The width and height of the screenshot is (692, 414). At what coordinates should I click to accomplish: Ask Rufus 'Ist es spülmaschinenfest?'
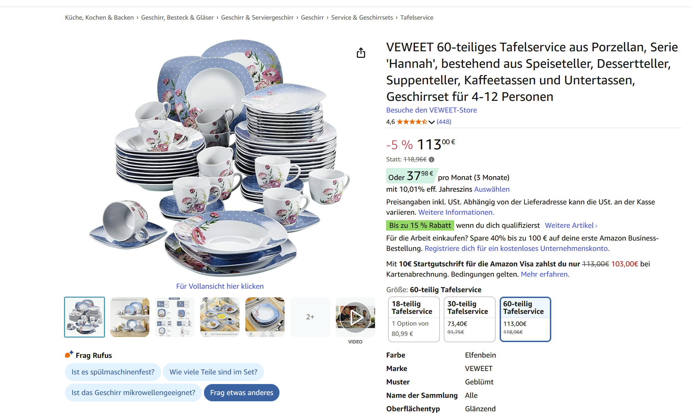[x=113, y=372]
